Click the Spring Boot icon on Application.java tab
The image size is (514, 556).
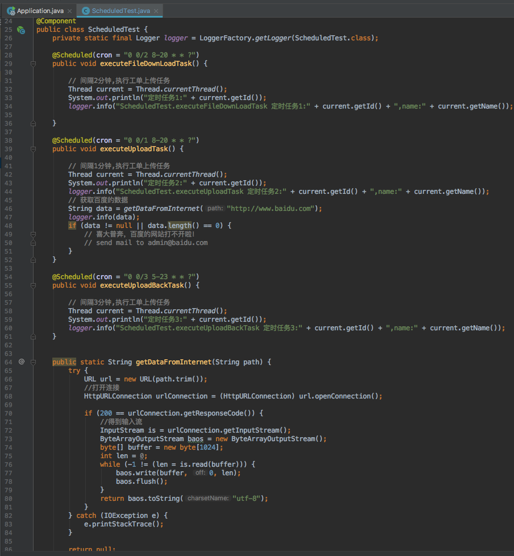10,10
